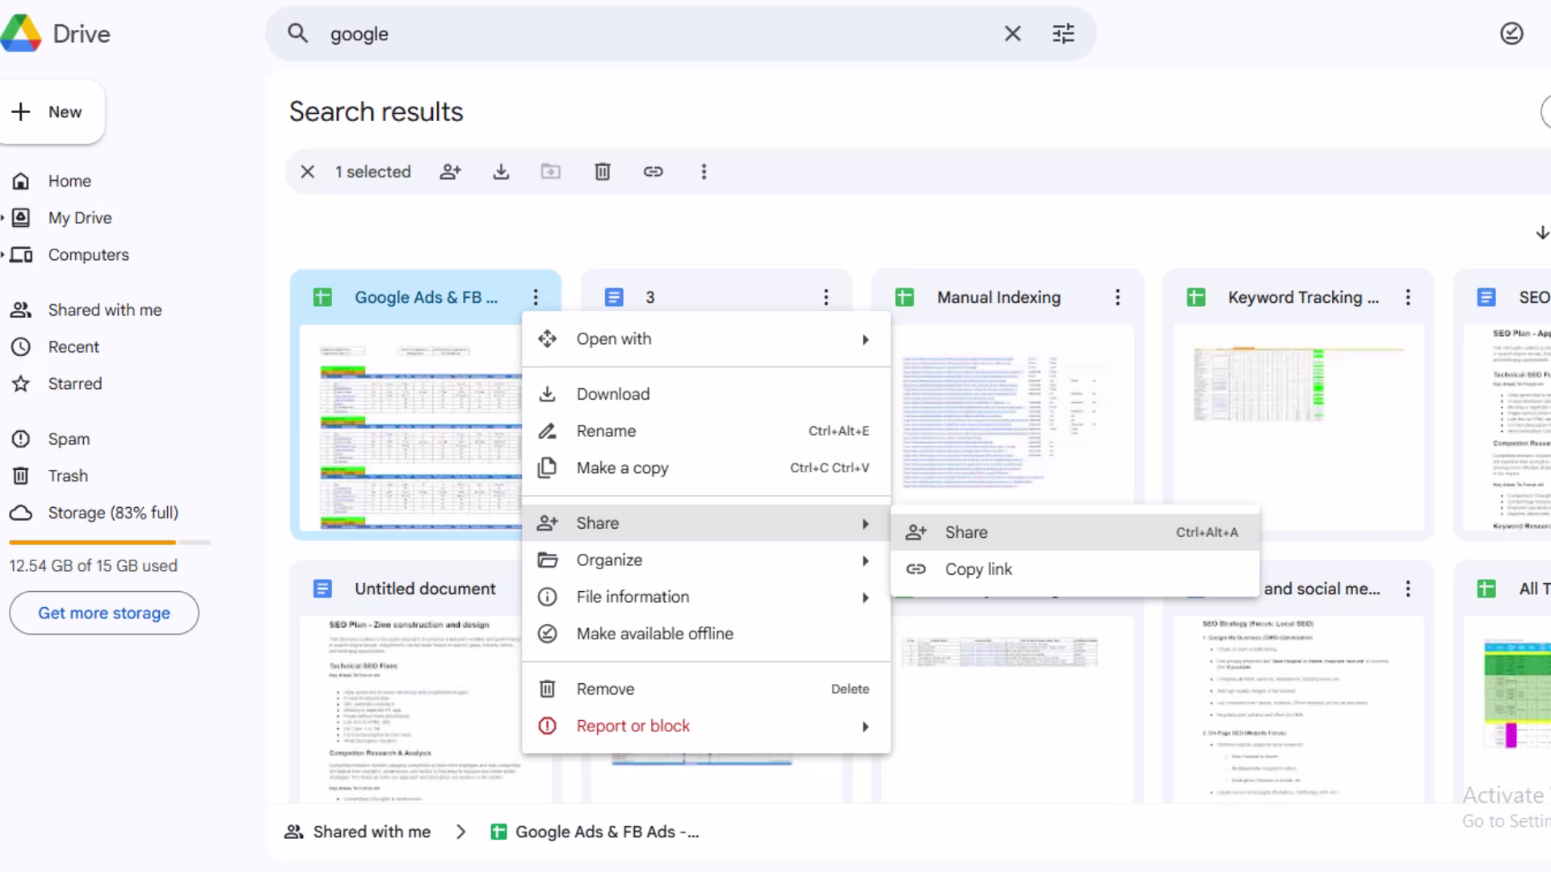Image resolution: width=1551 pixels, height=872 pixels.
Task: Open the Google Ads spreadsheet thumbnail
Action: point(410,428)
